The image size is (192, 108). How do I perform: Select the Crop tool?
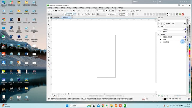49,25
